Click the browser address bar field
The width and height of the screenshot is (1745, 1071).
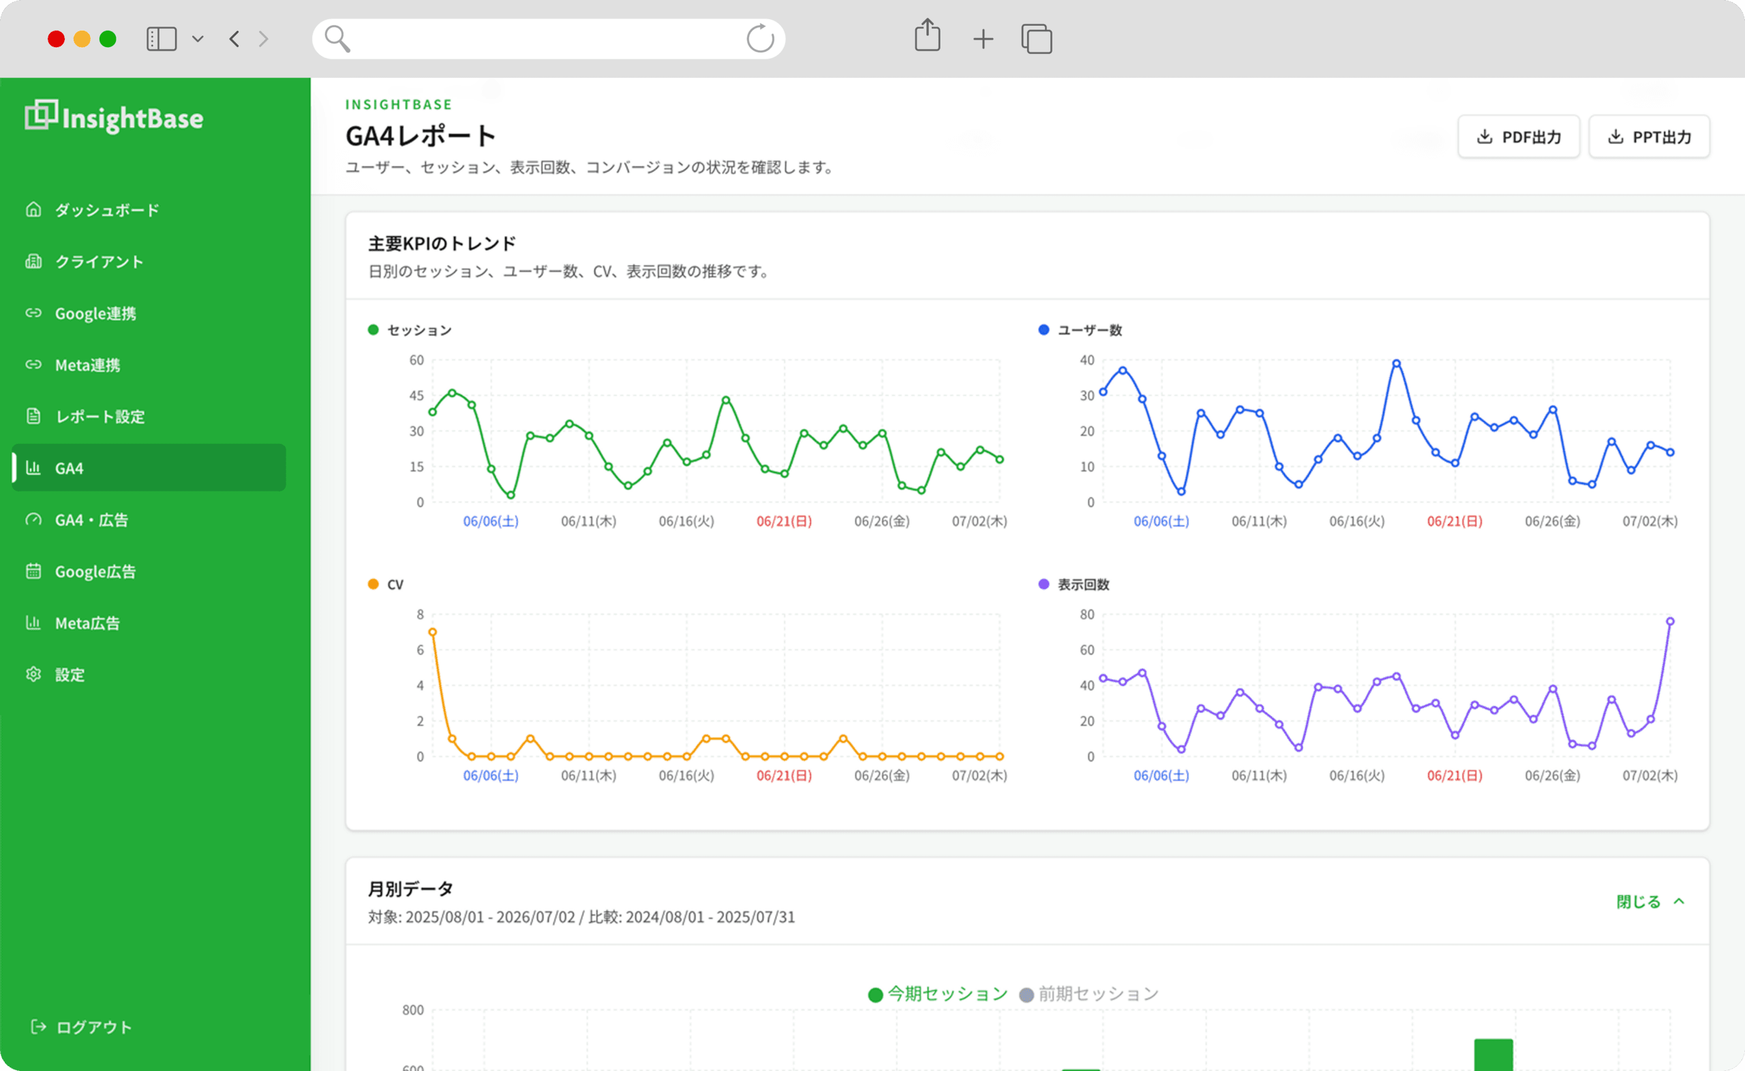pyautogui.click(x=549, y=39)
